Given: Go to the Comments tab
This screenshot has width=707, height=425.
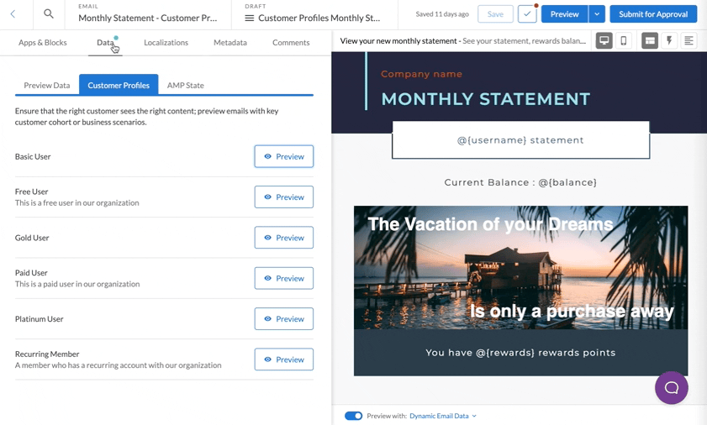Looking at the screenshot, I should point(291,42).
